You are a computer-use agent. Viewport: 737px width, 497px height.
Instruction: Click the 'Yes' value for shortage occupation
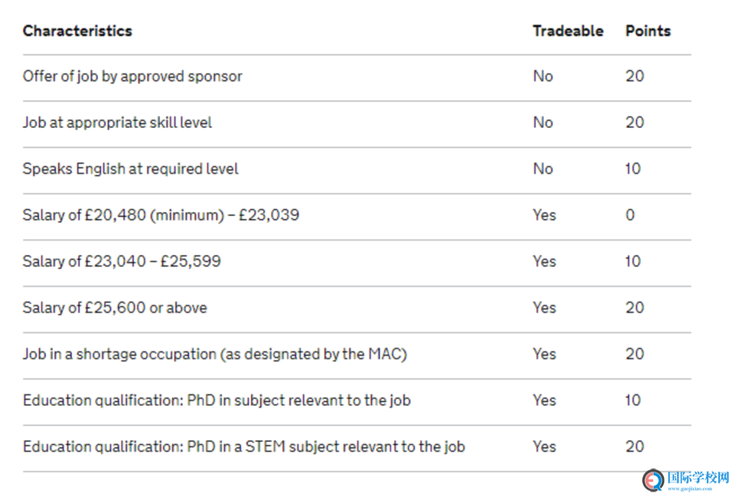[x=545, y=354]
